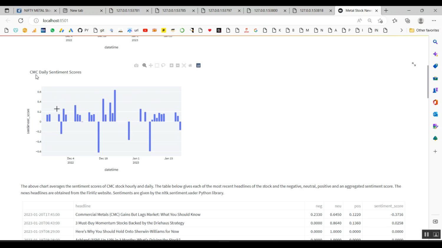Open the GitHub PY bookmark

click(x=83, y=30)
